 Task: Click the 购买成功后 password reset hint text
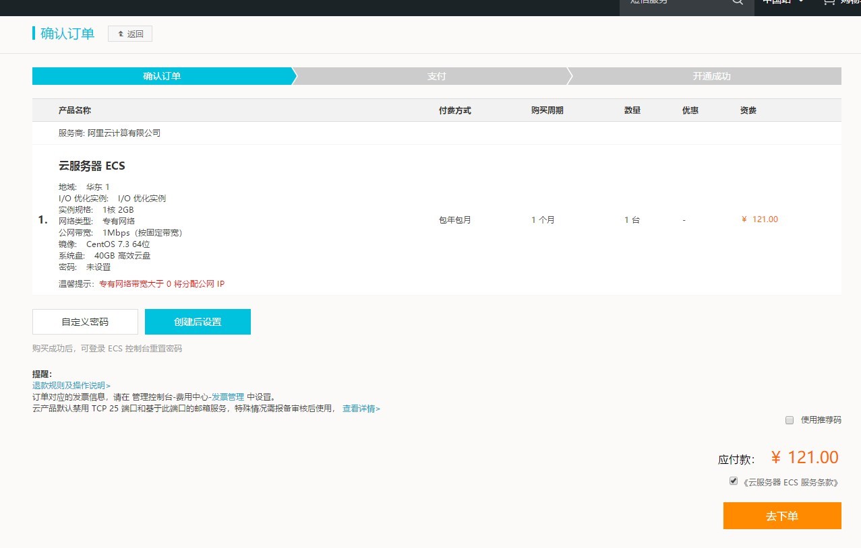(x=107, y=349)
